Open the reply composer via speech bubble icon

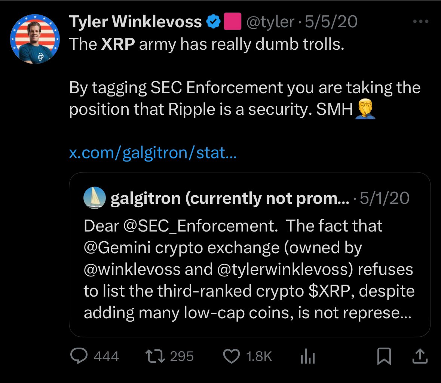point(79,356)
